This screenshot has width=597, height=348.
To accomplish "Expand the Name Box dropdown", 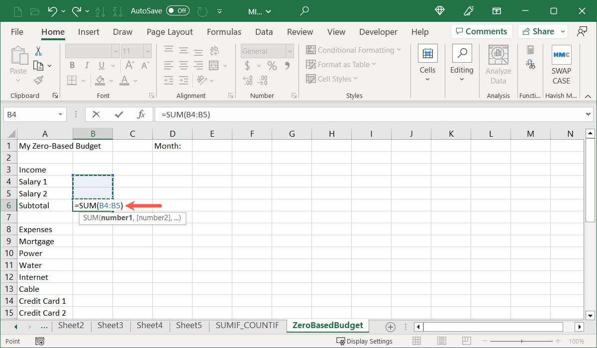I will pos(61,114).
